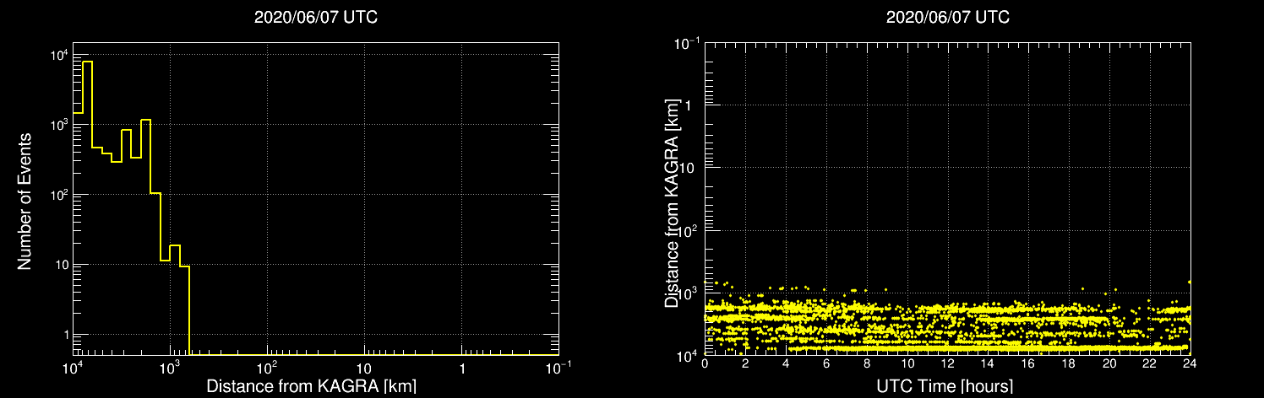The height and width of the screenshot is (398, 1264).
Task: Click the 10^2 tick on scatter plot distance axis
Action: [689, 229]
